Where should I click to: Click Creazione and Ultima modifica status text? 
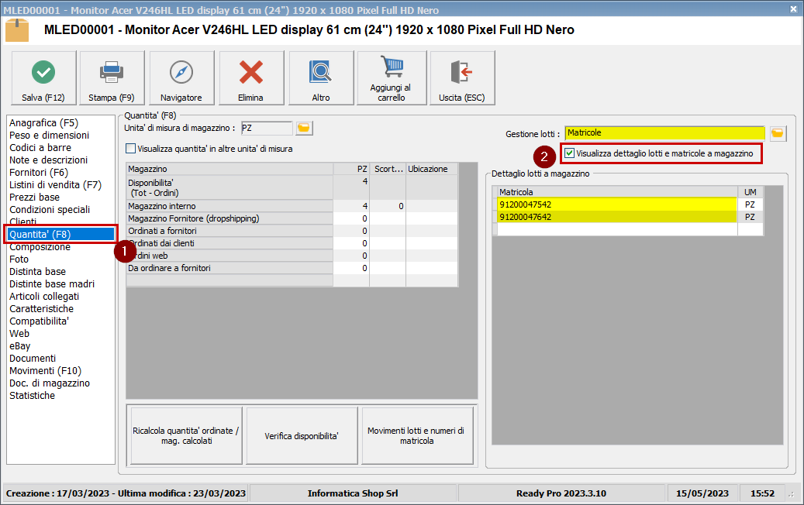click(126, 493)
